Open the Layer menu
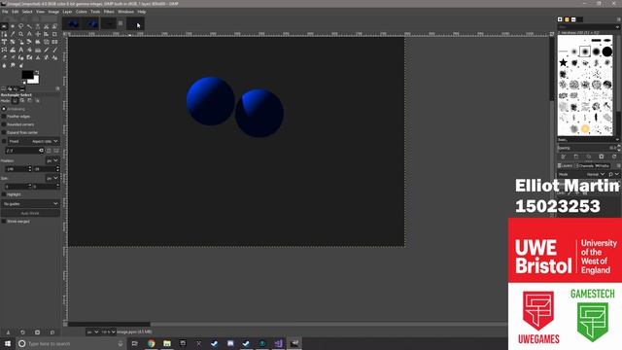Viewport: 622px width, 350px height. (67, 12)
